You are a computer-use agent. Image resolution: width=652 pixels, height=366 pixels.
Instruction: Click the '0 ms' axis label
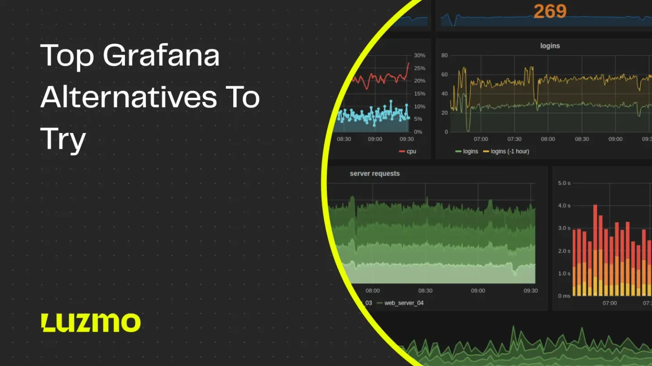pos(564,295)
